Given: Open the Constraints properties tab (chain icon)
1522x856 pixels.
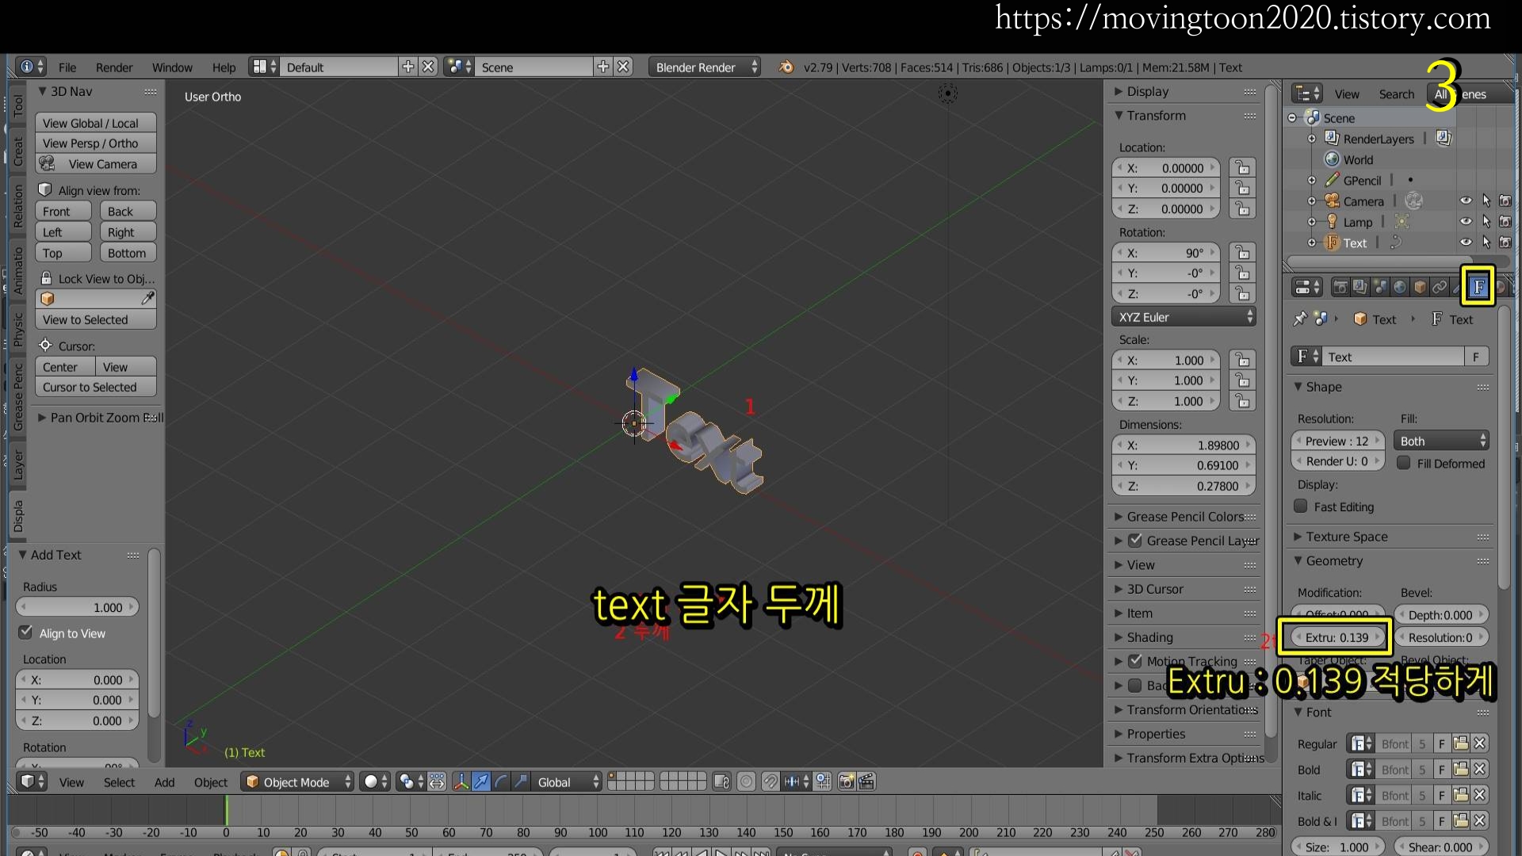Looking at the screenshot, I should pos(1440,287).
